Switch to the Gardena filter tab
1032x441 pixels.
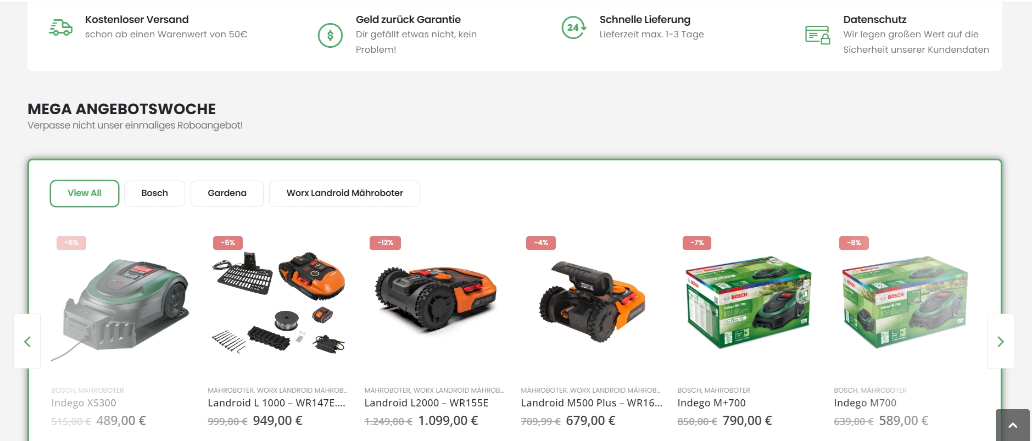click(227, 193)
